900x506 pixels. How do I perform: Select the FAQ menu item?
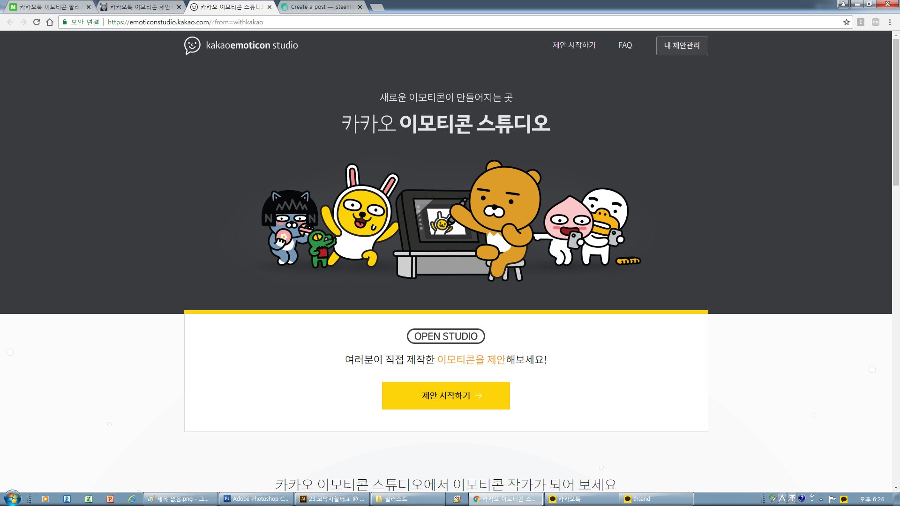click(625, 45)
